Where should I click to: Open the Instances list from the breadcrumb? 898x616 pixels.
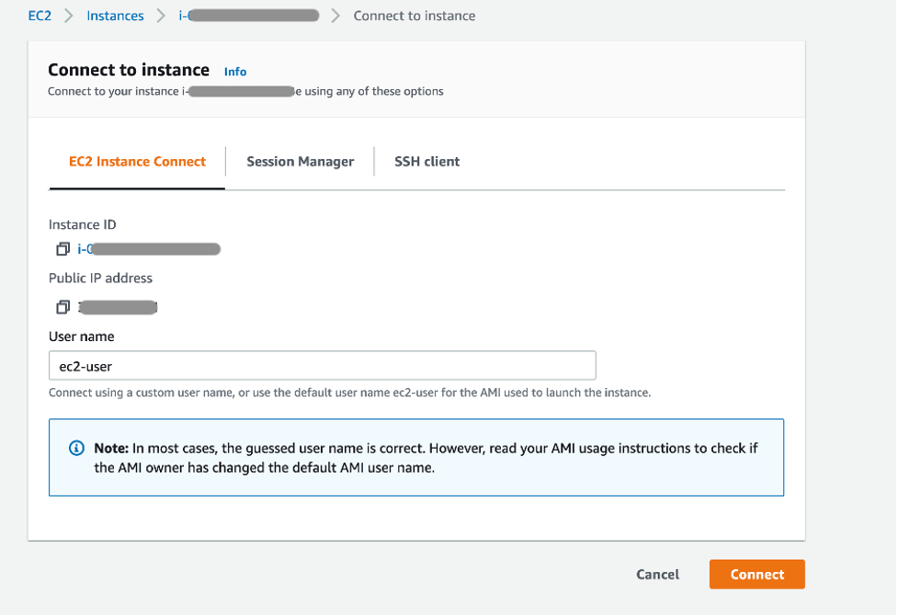tap(115, 16)
